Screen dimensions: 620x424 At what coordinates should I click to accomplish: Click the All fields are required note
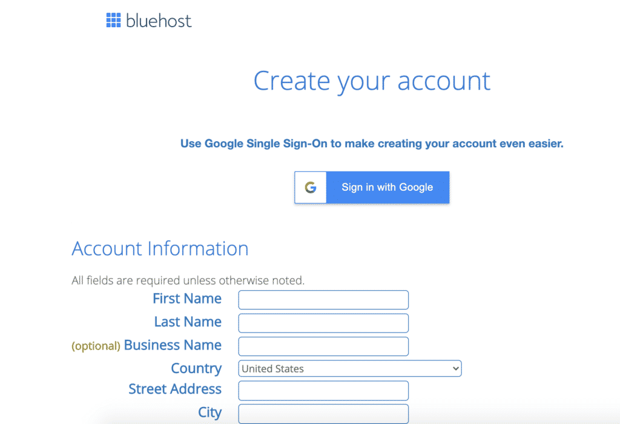[188, 280]
